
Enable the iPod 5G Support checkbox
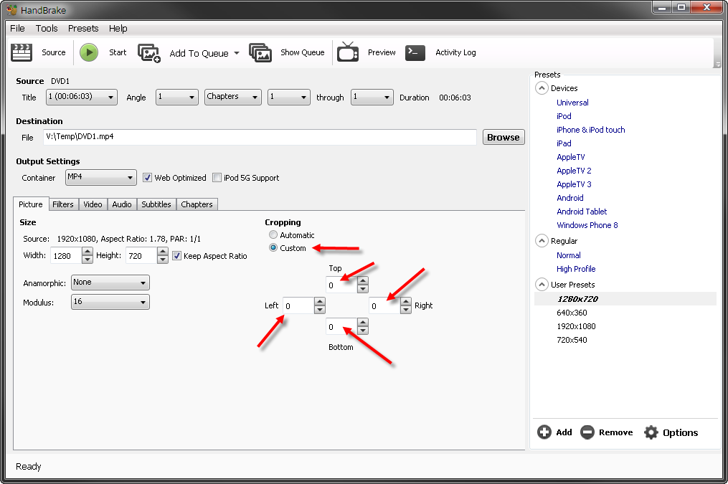coord(217,178)
